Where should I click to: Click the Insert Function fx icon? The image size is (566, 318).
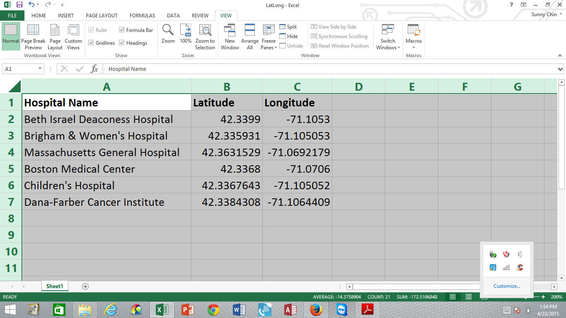94,69
